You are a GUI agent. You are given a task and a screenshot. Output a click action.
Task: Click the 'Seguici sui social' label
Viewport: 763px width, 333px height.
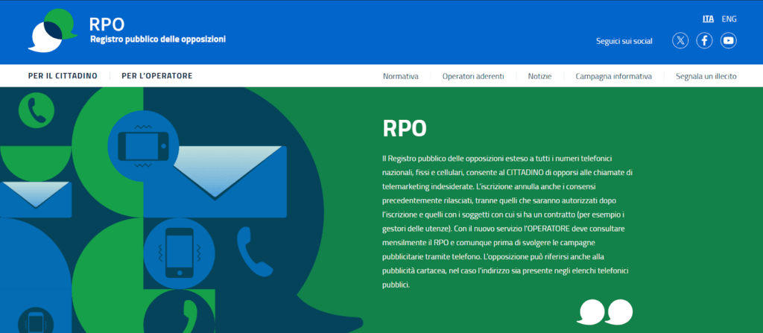tap(624, 42)
